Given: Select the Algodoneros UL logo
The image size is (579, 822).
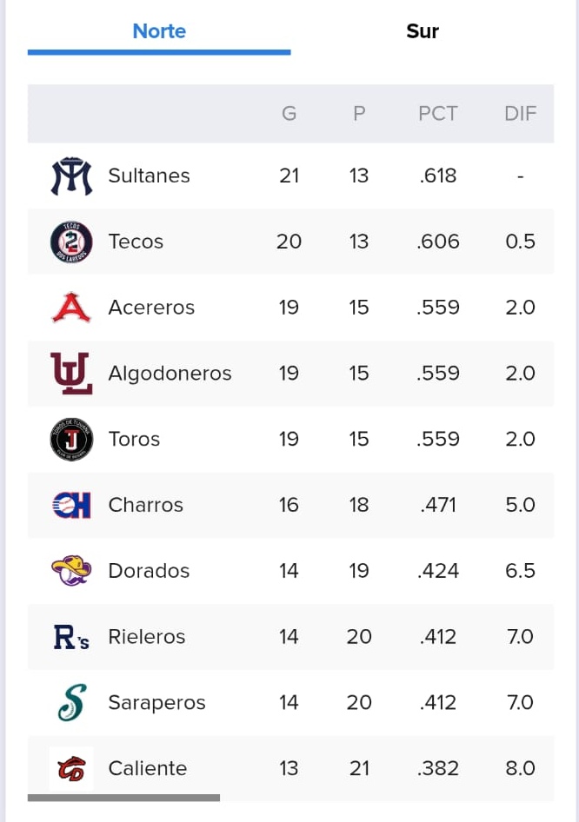Looking at the screenshot, I should click(71, 374).
